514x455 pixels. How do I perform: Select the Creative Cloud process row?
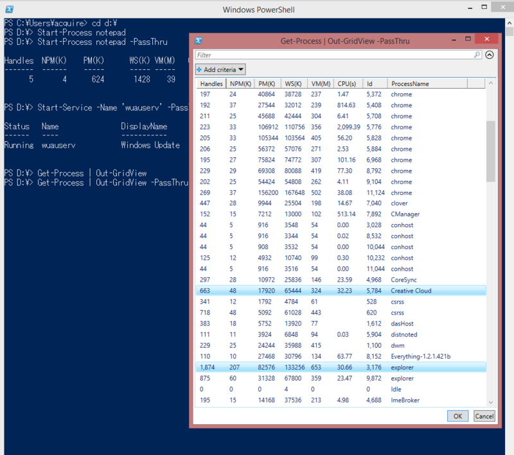tap(353, 291)
